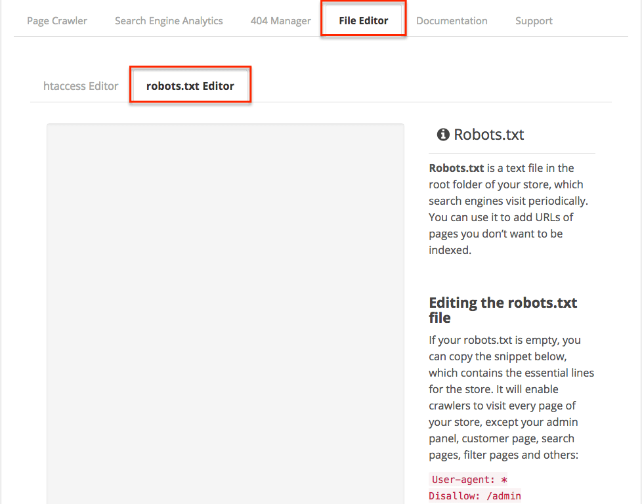Open the 404 Manager tab
The height and width of the screenshot is (504, 642).
[280, 21]
